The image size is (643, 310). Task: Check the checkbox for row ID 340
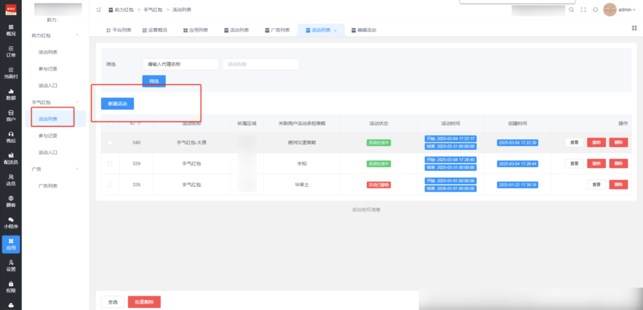point(110,143)
